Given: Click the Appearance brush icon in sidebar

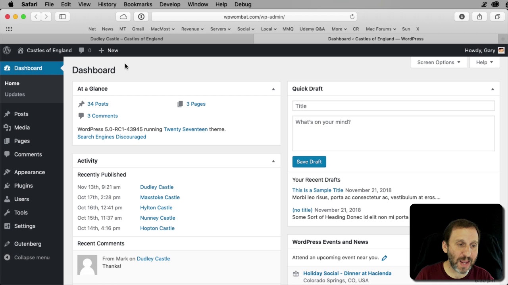Looking at the screenshot, I should click(x=7, y=172).
